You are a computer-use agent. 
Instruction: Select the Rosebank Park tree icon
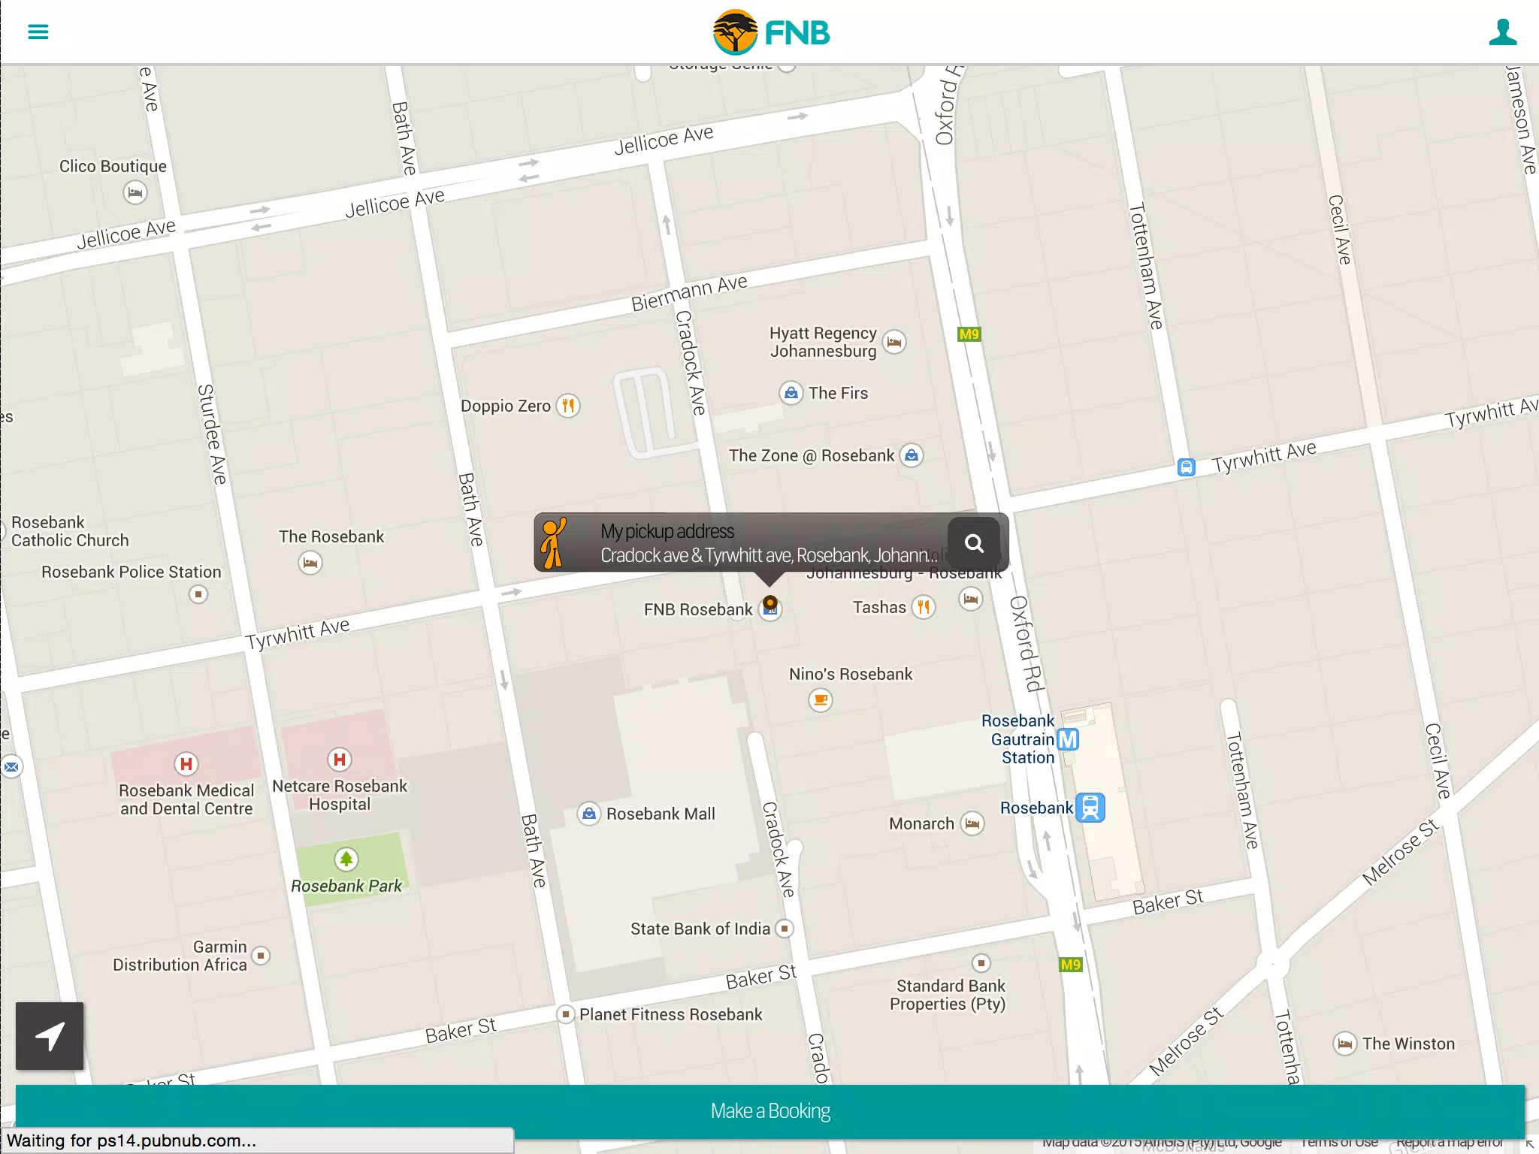346,859
